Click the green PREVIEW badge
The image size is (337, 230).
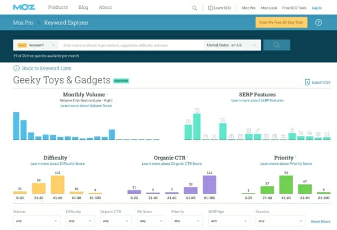(x=121, y=81)
